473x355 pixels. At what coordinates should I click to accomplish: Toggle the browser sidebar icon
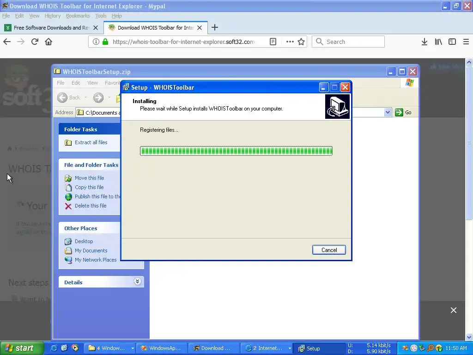click(x=452, y=42)
